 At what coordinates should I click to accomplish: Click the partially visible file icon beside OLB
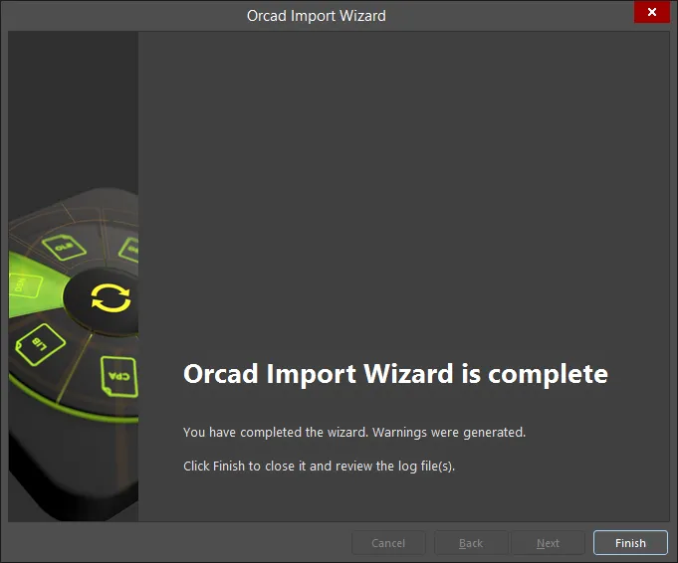point(129,250)
